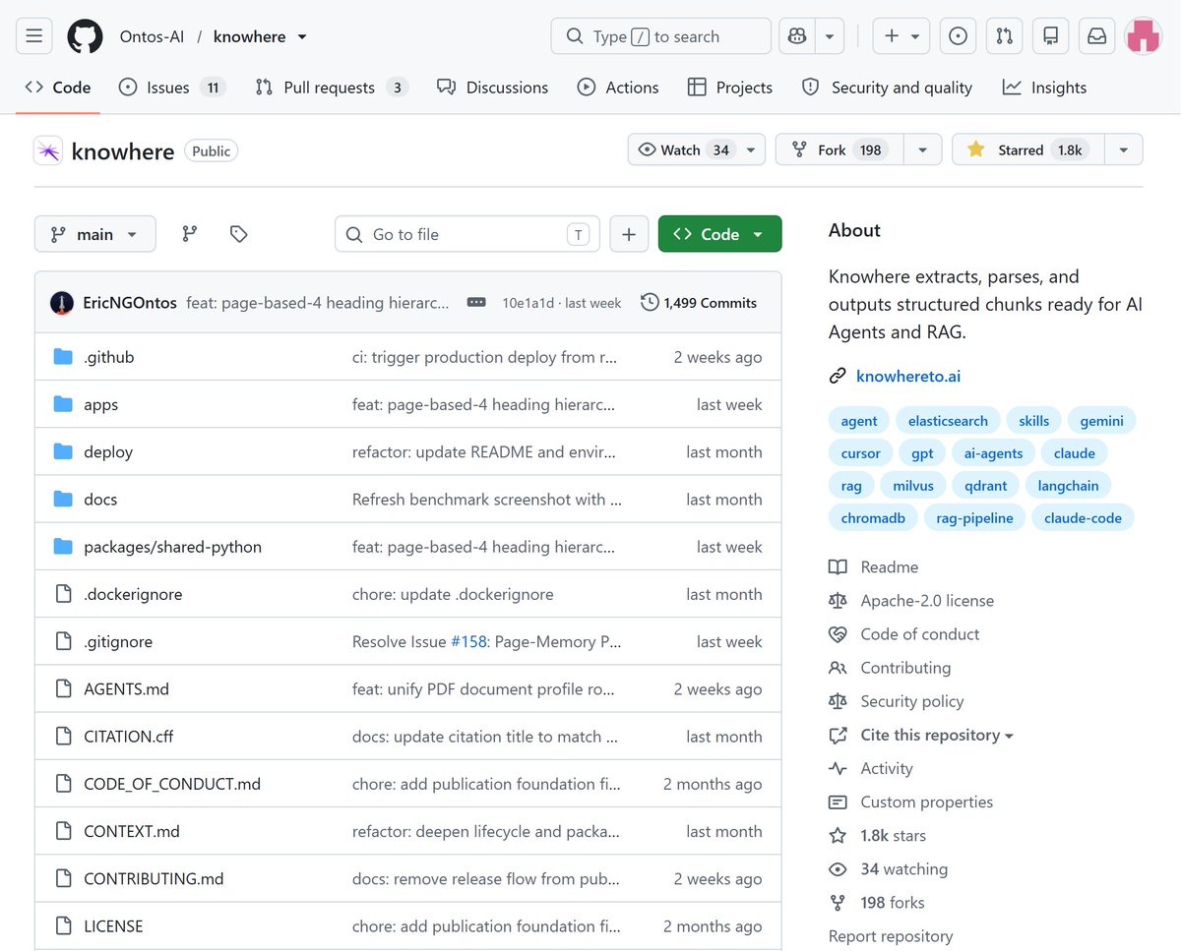The height and width of the screenshot is (951, 1181).
Task: Open the hamburger navigation menu
Action: click(33, 36)
